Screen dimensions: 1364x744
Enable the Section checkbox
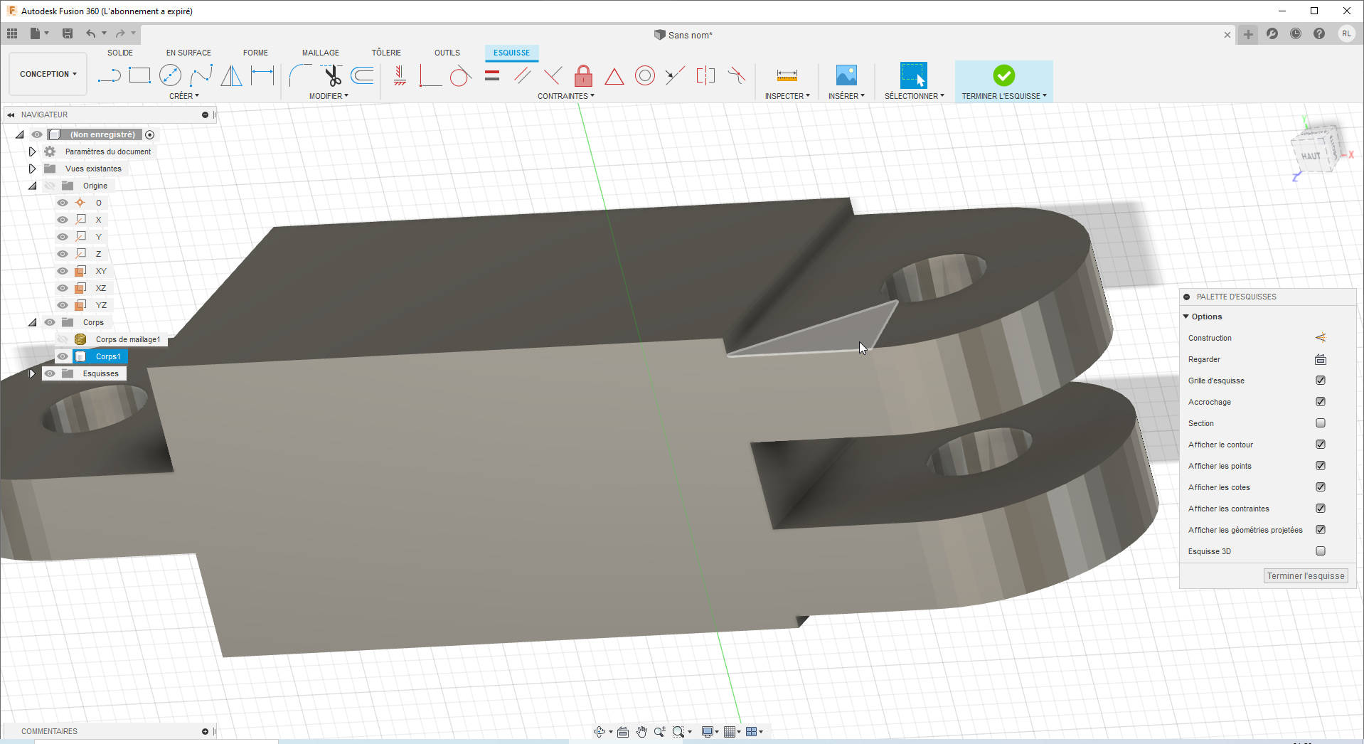point(1320,423)
